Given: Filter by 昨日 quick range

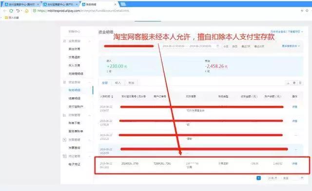Looking at the screenshot, I should click(235, 46).
